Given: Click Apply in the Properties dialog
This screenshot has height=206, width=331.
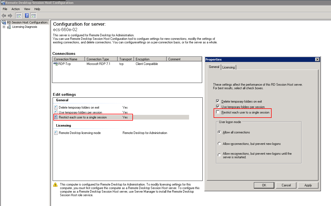Looking at the screenshot, I should [308, 185].
